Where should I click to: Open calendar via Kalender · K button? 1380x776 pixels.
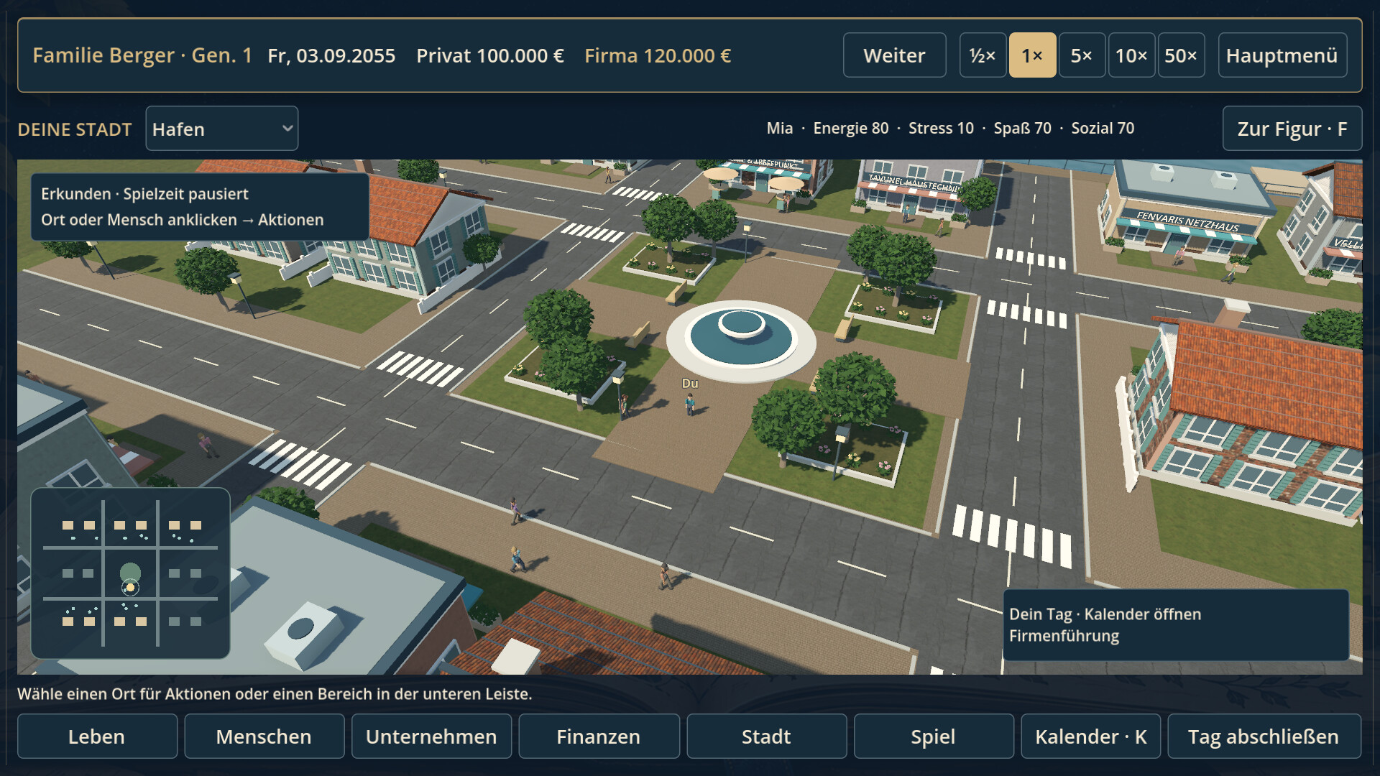1090,736
